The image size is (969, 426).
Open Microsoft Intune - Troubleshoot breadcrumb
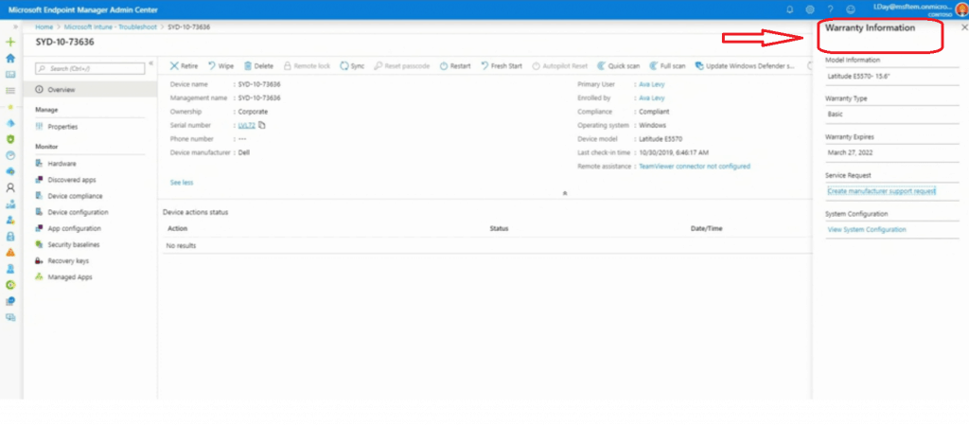pyautogui.click(x=111, y=27)
